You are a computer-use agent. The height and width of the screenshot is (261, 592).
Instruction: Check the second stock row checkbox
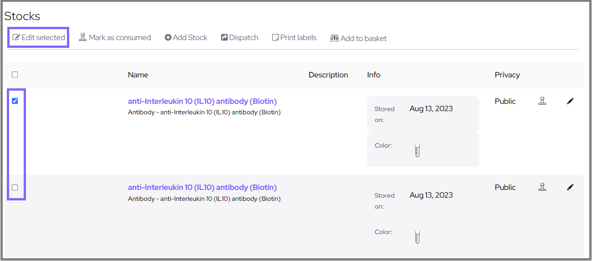pyautogui.click(x=15, y=187)
